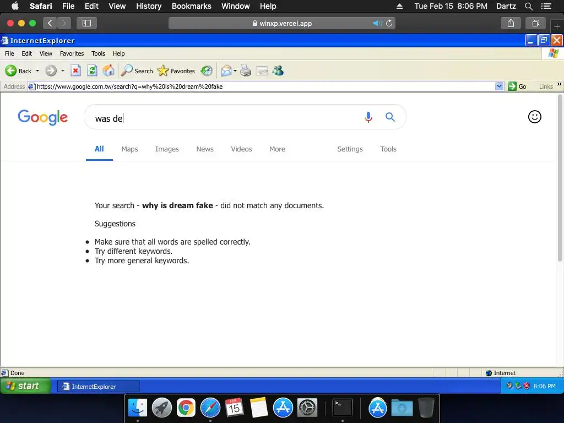564x423 pixels.
Task: Switch to the News tab
Action: pos(205,149)
